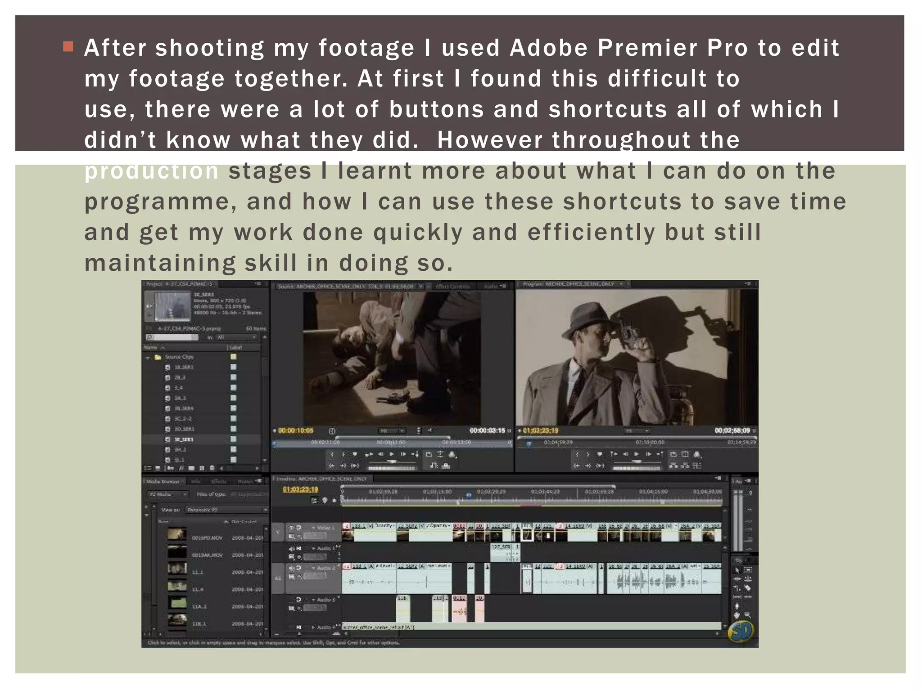Click the Label color swatch for Source Clips
This screenshot has width=922, height=691.
coord(233,357)
